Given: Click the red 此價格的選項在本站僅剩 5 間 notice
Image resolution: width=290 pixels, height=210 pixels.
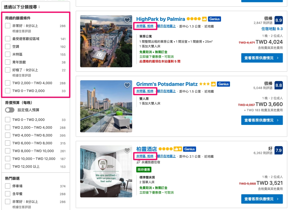Looking at the screenshot, I should [x=160, y=61].
